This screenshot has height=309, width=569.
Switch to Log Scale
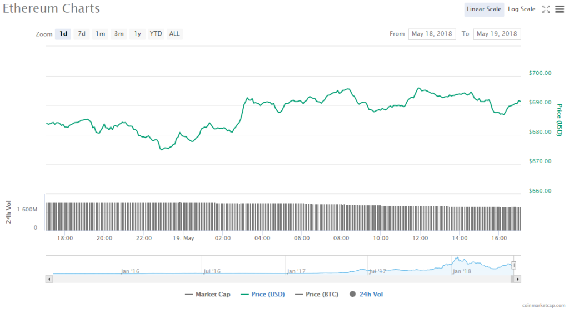click(521, 9)
